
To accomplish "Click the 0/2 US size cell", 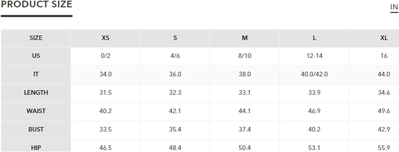I will [x=106, y=56].
